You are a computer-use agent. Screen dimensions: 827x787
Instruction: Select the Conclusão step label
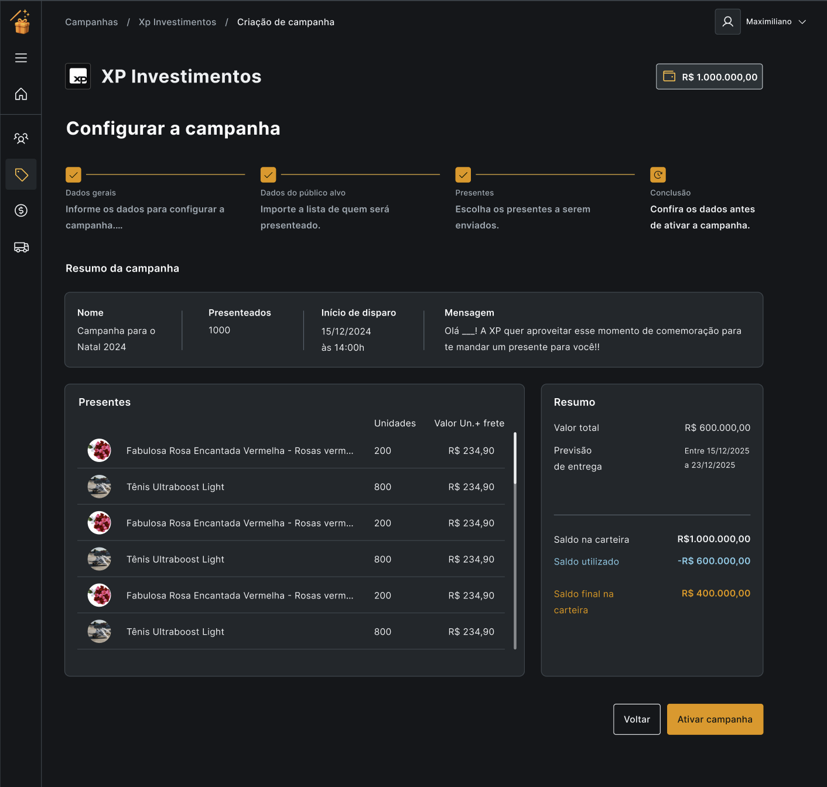[670, 193]
